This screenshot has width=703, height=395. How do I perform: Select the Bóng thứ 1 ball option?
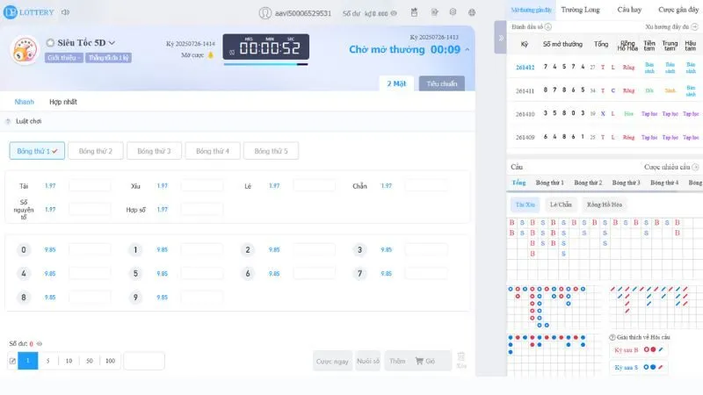pyautogui.click(x=37, y=151)
